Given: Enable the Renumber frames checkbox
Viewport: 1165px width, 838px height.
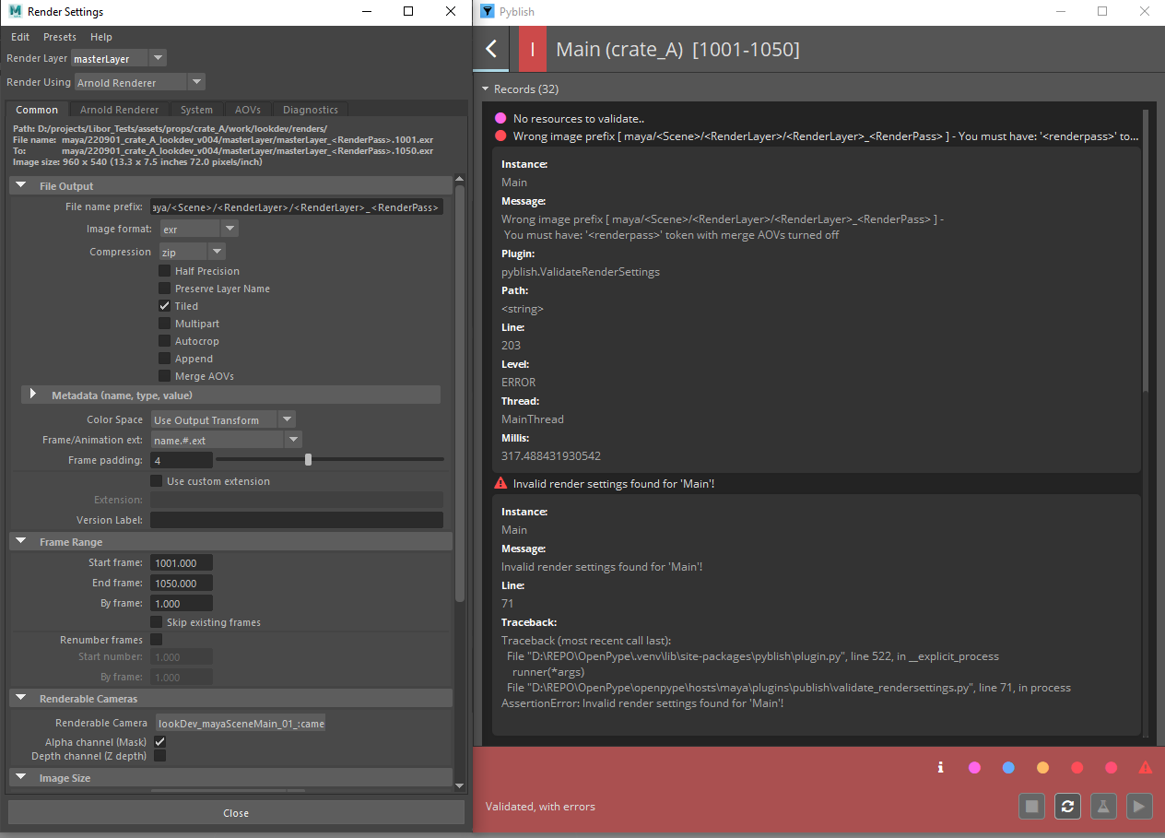Looking at the screenshot, I should click(156, 640).
